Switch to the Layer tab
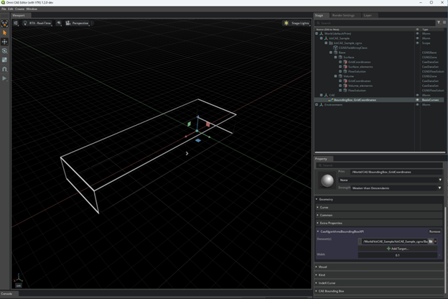Screen dimensions: 448x299 (x=368, y=15)
